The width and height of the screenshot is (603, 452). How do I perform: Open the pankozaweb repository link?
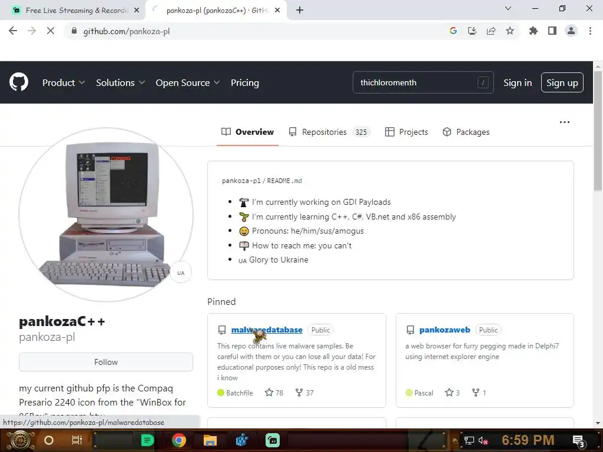coord(445,330)
